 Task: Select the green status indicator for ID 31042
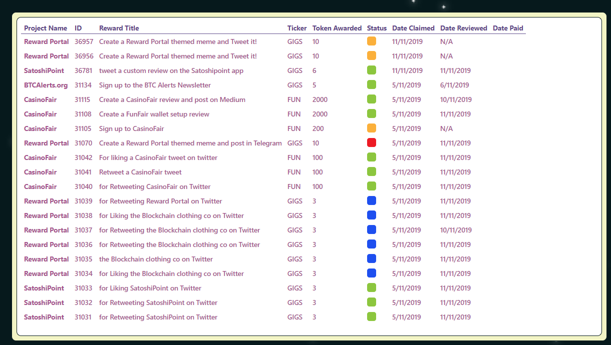coord(372,157)
